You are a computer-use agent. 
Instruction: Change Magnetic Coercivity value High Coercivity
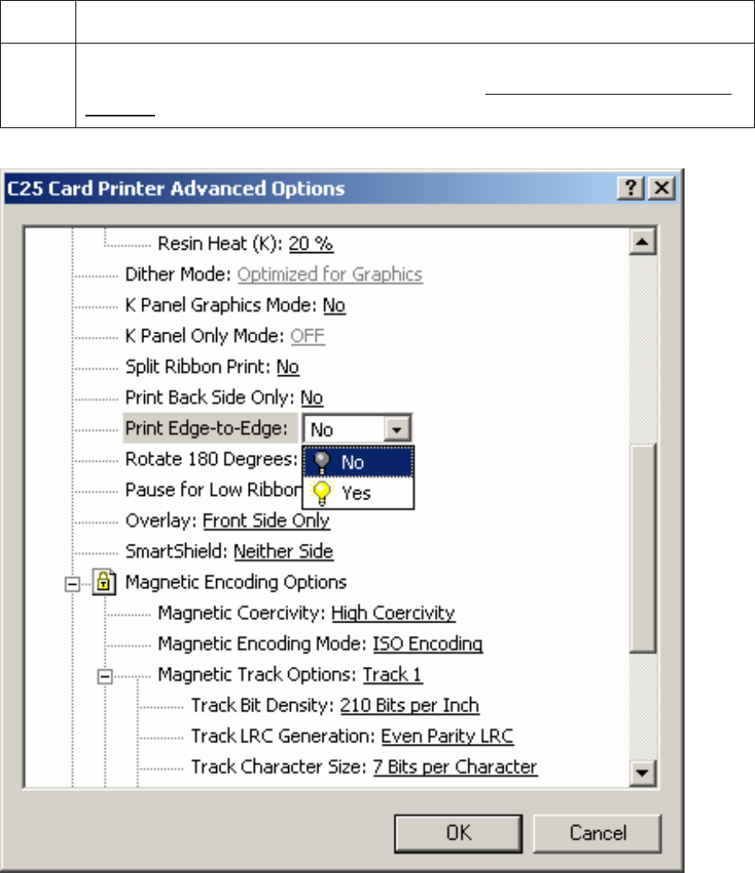[393, 613]
